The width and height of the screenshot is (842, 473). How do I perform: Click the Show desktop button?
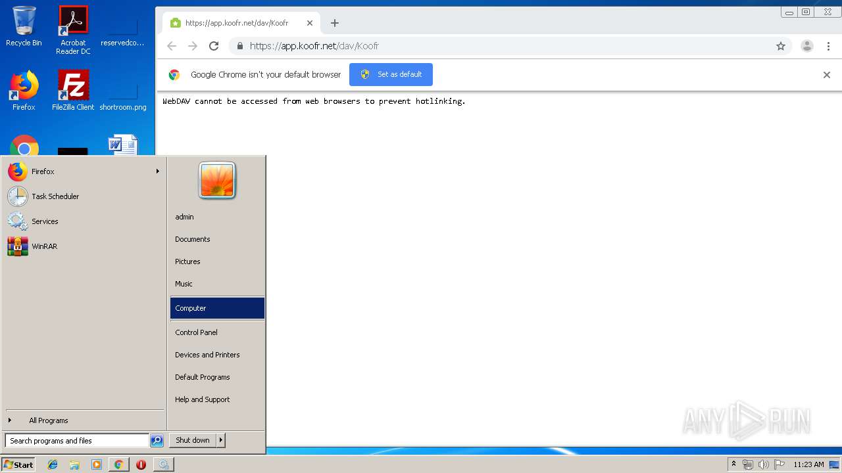point(835,464)
